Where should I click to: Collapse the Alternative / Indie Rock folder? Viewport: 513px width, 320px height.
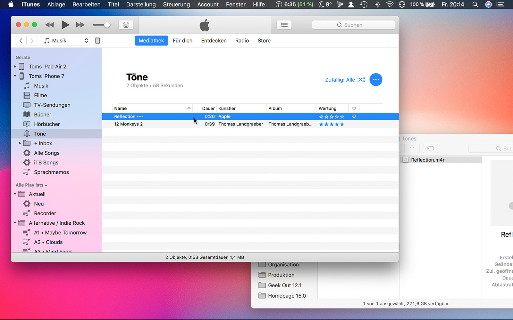click(15, 223)
